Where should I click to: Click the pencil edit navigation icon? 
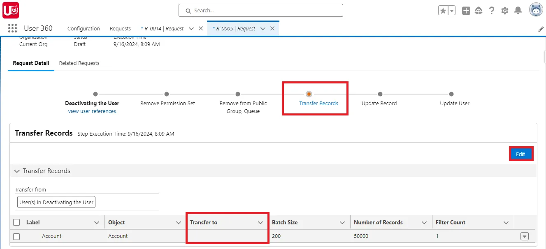pyautogui.click(x=541, y=29)
